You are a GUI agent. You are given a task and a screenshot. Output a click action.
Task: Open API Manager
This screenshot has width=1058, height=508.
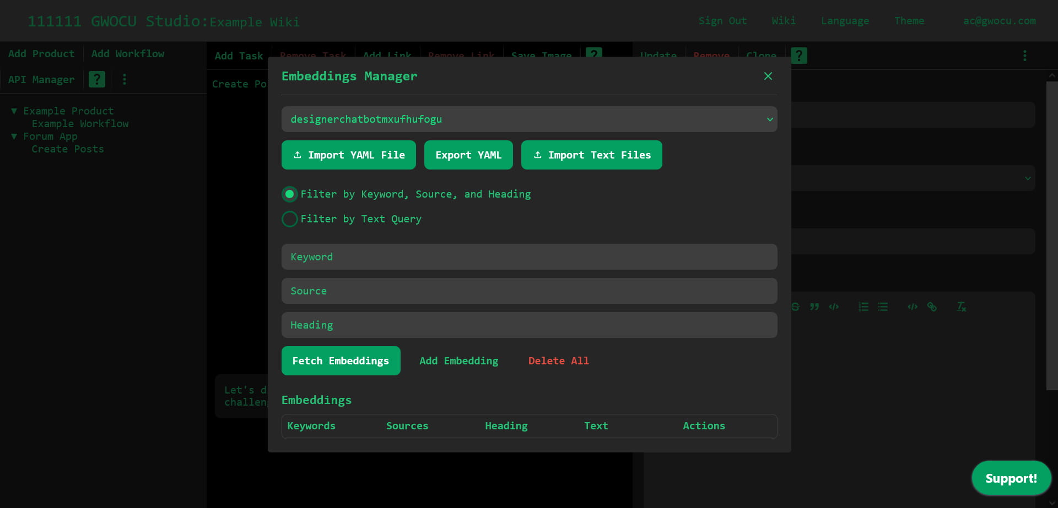(41, 79)
